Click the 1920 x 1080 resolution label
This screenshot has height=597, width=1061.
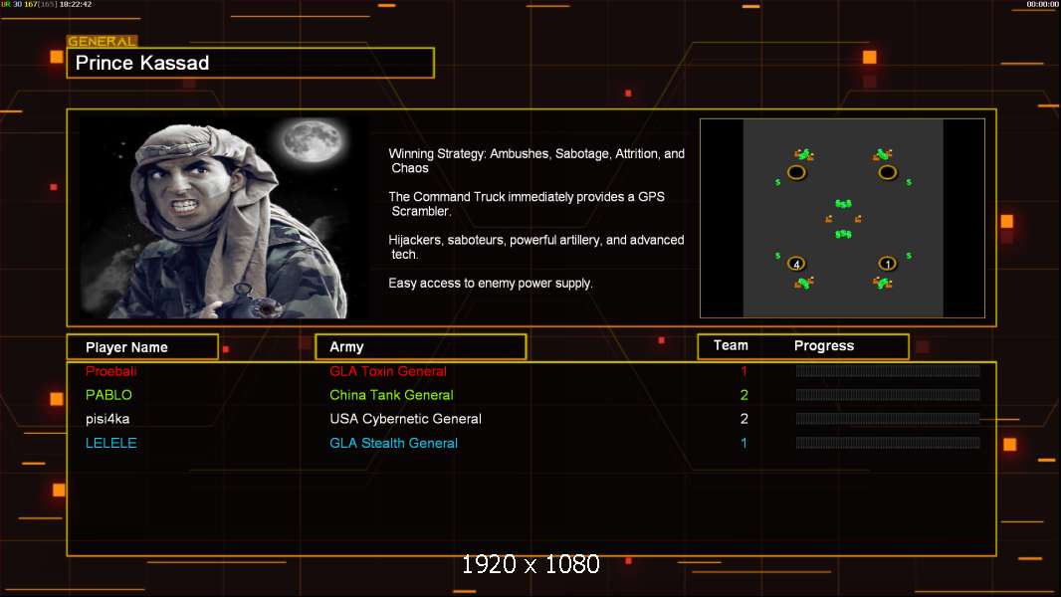coord(530,564)
